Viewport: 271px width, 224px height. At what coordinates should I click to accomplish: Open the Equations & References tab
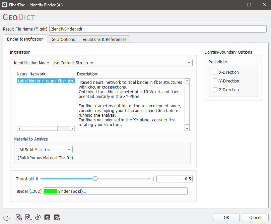point(105,39)
